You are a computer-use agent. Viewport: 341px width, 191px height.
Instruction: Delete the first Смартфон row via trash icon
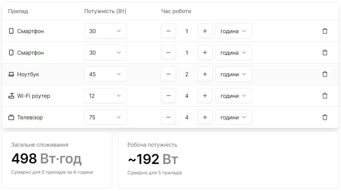(x=325, y=31)
